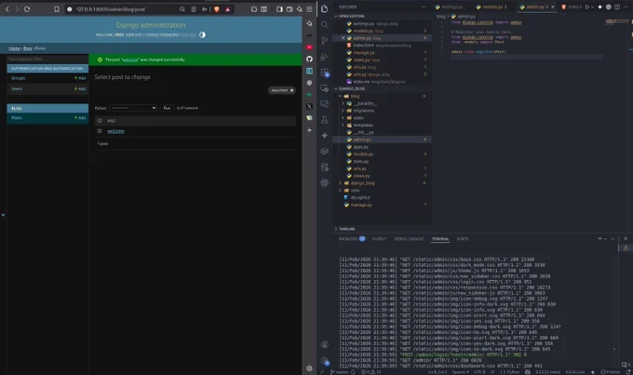633x375 pixels.
Task: Open views.py in the blog folder tree
Action: point(361,176)
